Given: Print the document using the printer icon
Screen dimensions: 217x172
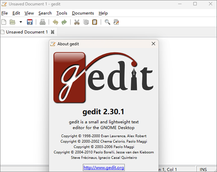Looking at the screenshot, I should 42,22.
